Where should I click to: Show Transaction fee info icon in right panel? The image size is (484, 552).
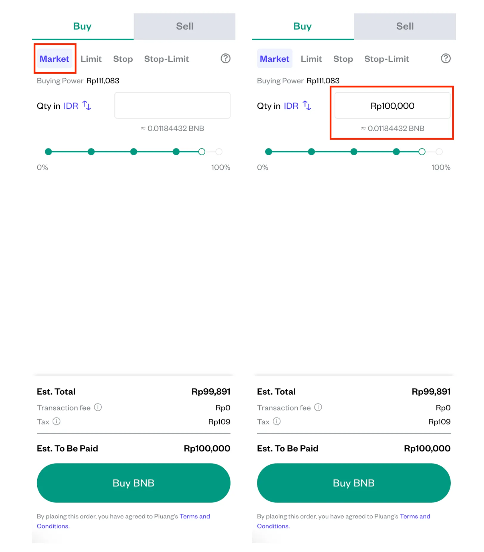point(318,407)
